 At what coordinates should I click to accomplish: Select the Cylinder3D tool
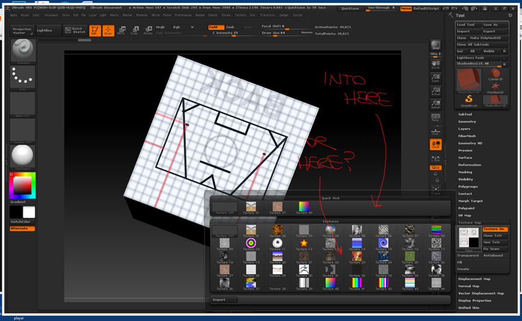495,75
